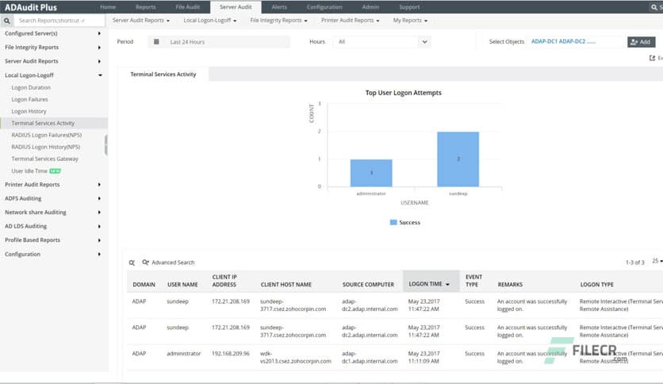
Task: Expand Network share Auditing section
Action: [53, 212]
